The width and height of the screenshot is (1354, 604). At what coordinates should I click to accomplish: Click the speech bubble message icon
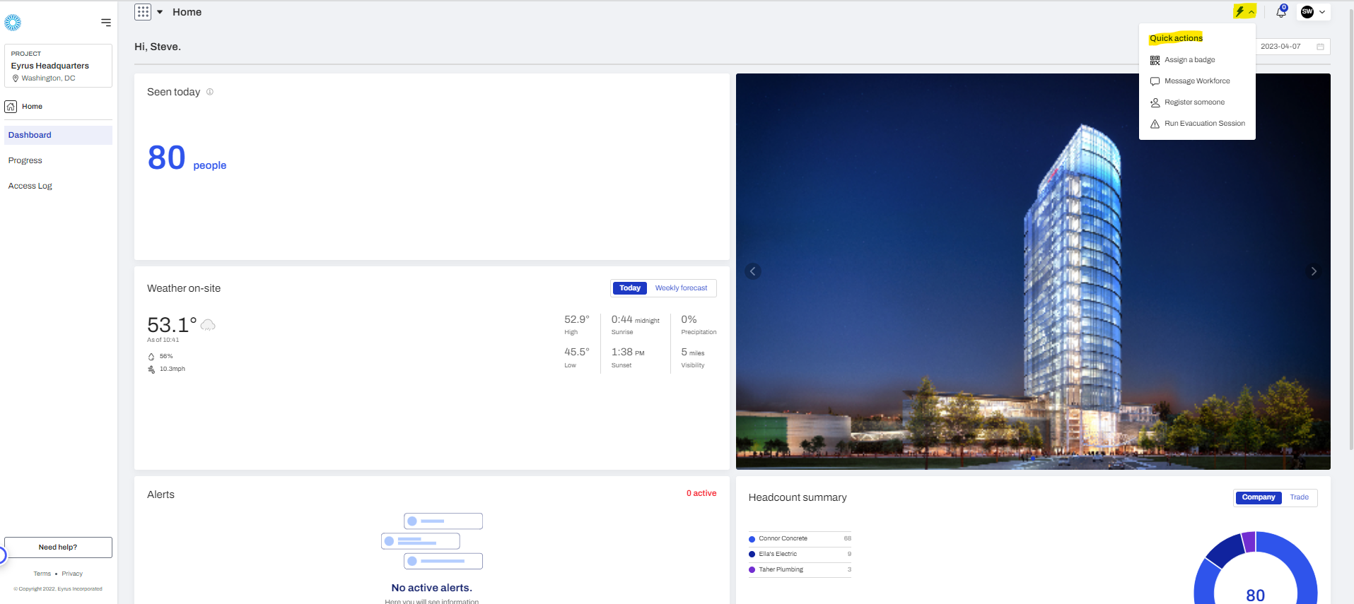(x=1155, y=81)
